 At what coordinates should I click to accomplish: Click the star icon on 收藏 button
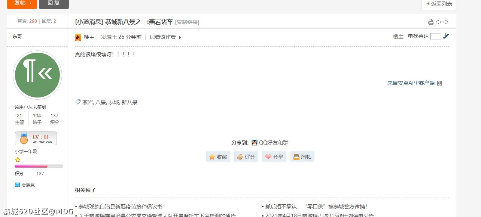[212, 157]
